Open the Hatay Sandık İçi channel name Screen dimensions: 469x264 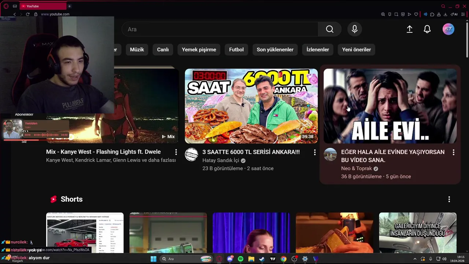[x=221, y=161]
